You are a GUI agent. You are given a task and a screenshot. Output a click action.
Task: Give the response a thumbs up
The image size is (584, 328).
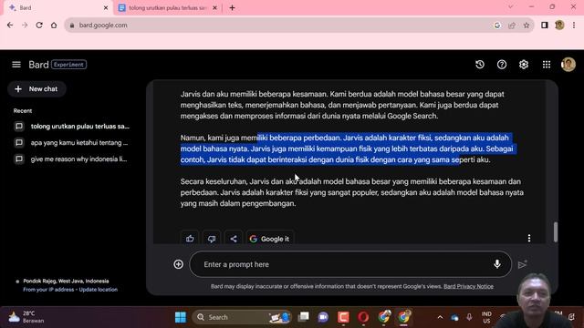point(190,239)
